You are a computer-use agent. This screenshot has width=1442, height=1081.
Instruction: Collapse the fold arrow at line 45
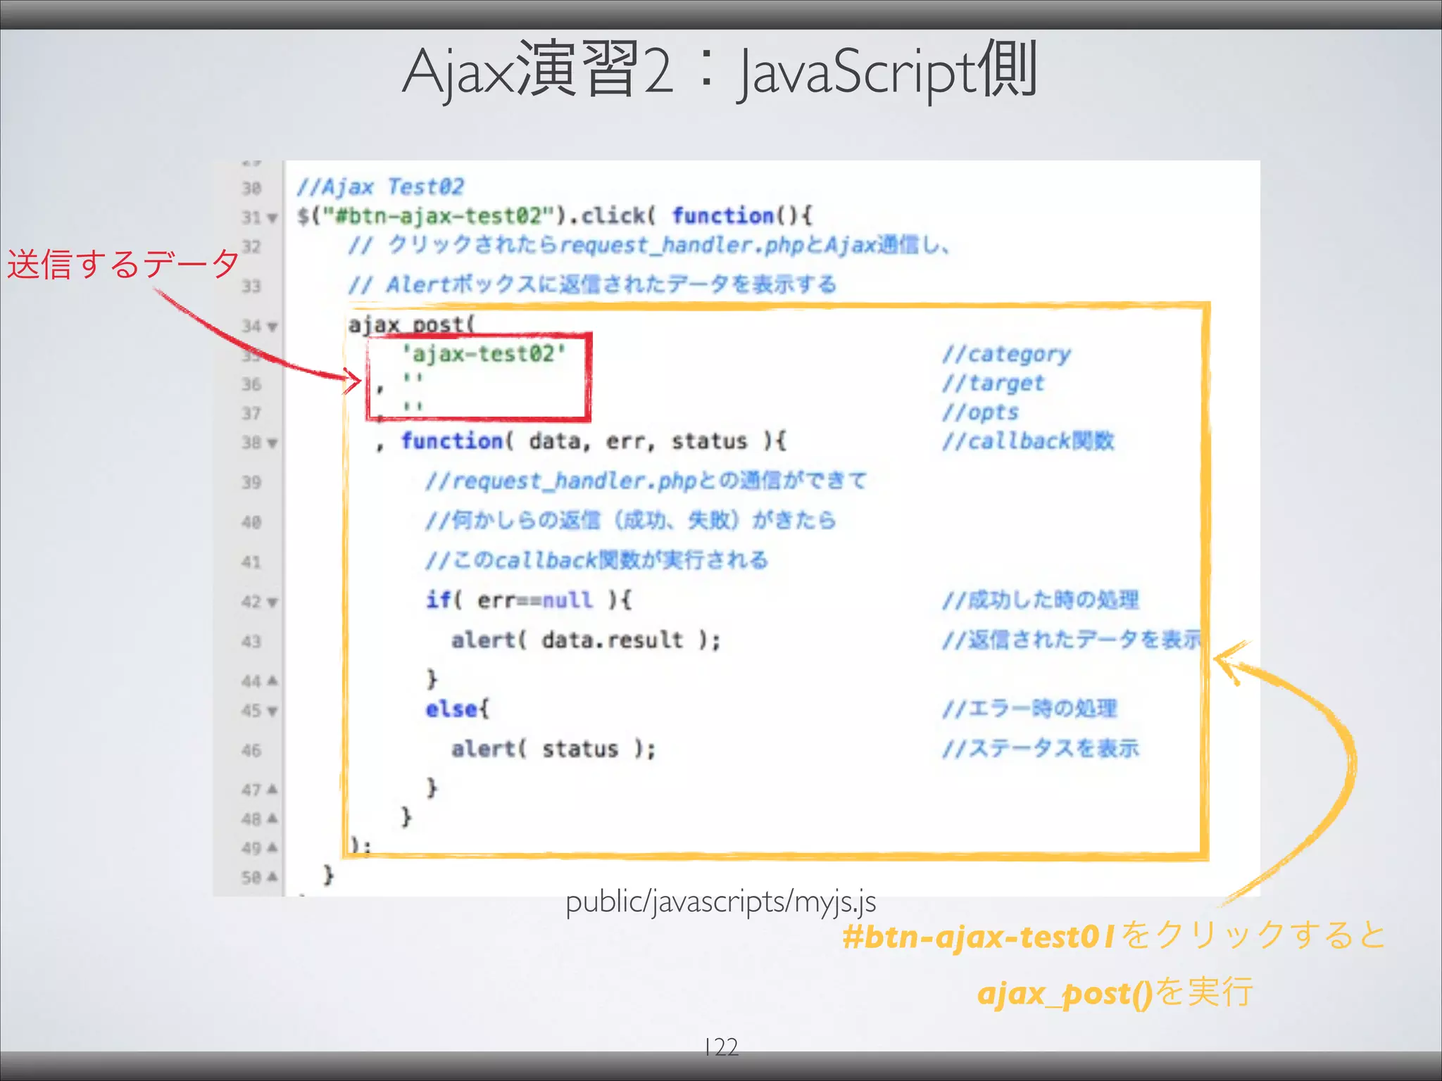272,712
